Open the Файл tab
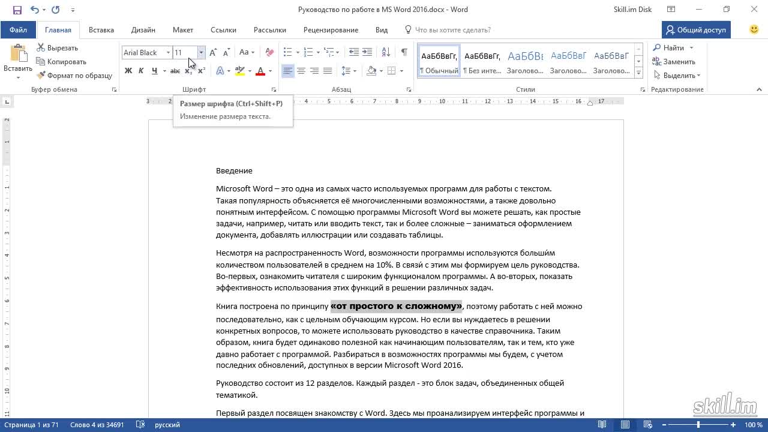768x432 pixels. coord(18,30)
